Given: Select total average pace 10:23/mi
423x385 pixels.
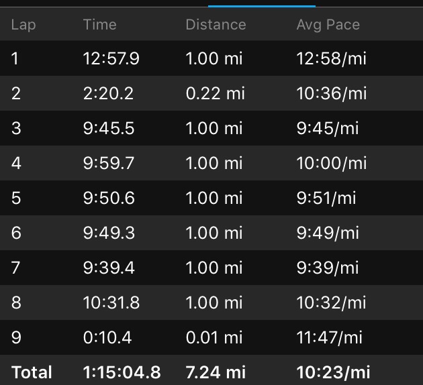Looking at the screenshot, I should 333,372.
